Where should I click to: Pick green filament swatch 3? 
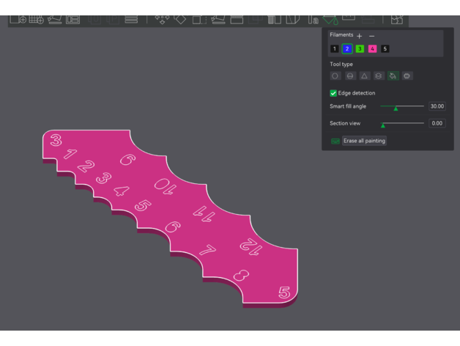click(x=360, y=49)
